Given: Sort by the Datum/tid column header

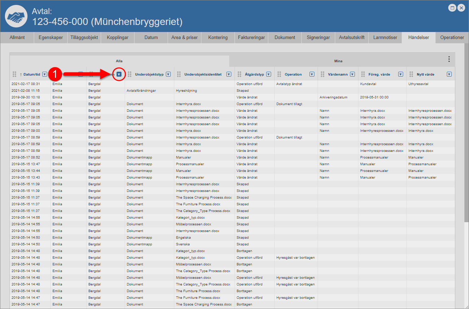Looking at the screenshot, I should pos(32,75).
